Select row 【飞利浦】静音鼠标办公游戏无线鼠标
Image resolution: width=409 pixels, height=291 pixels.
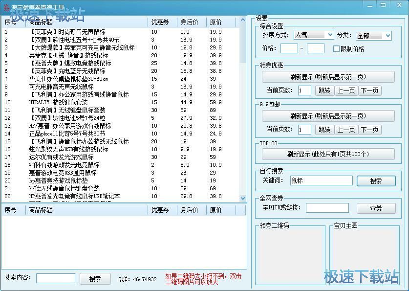point(121,141)
